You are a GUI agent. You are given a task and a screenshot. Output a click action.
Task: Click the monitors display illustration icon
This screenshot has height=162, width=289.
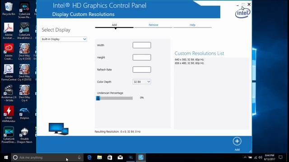click(x=58, y=129)
